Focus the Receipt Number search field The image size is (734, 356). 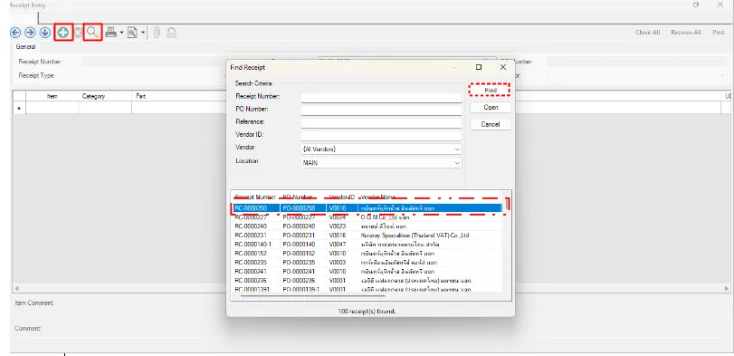coord(382,98)
